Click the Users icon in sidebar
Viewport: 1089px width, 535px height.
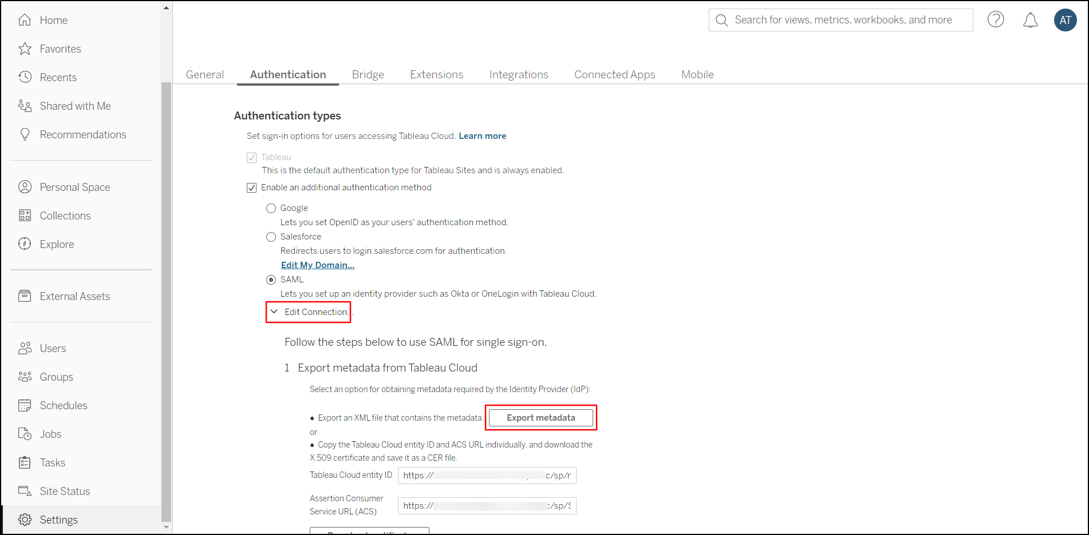(x=25, y=348)
